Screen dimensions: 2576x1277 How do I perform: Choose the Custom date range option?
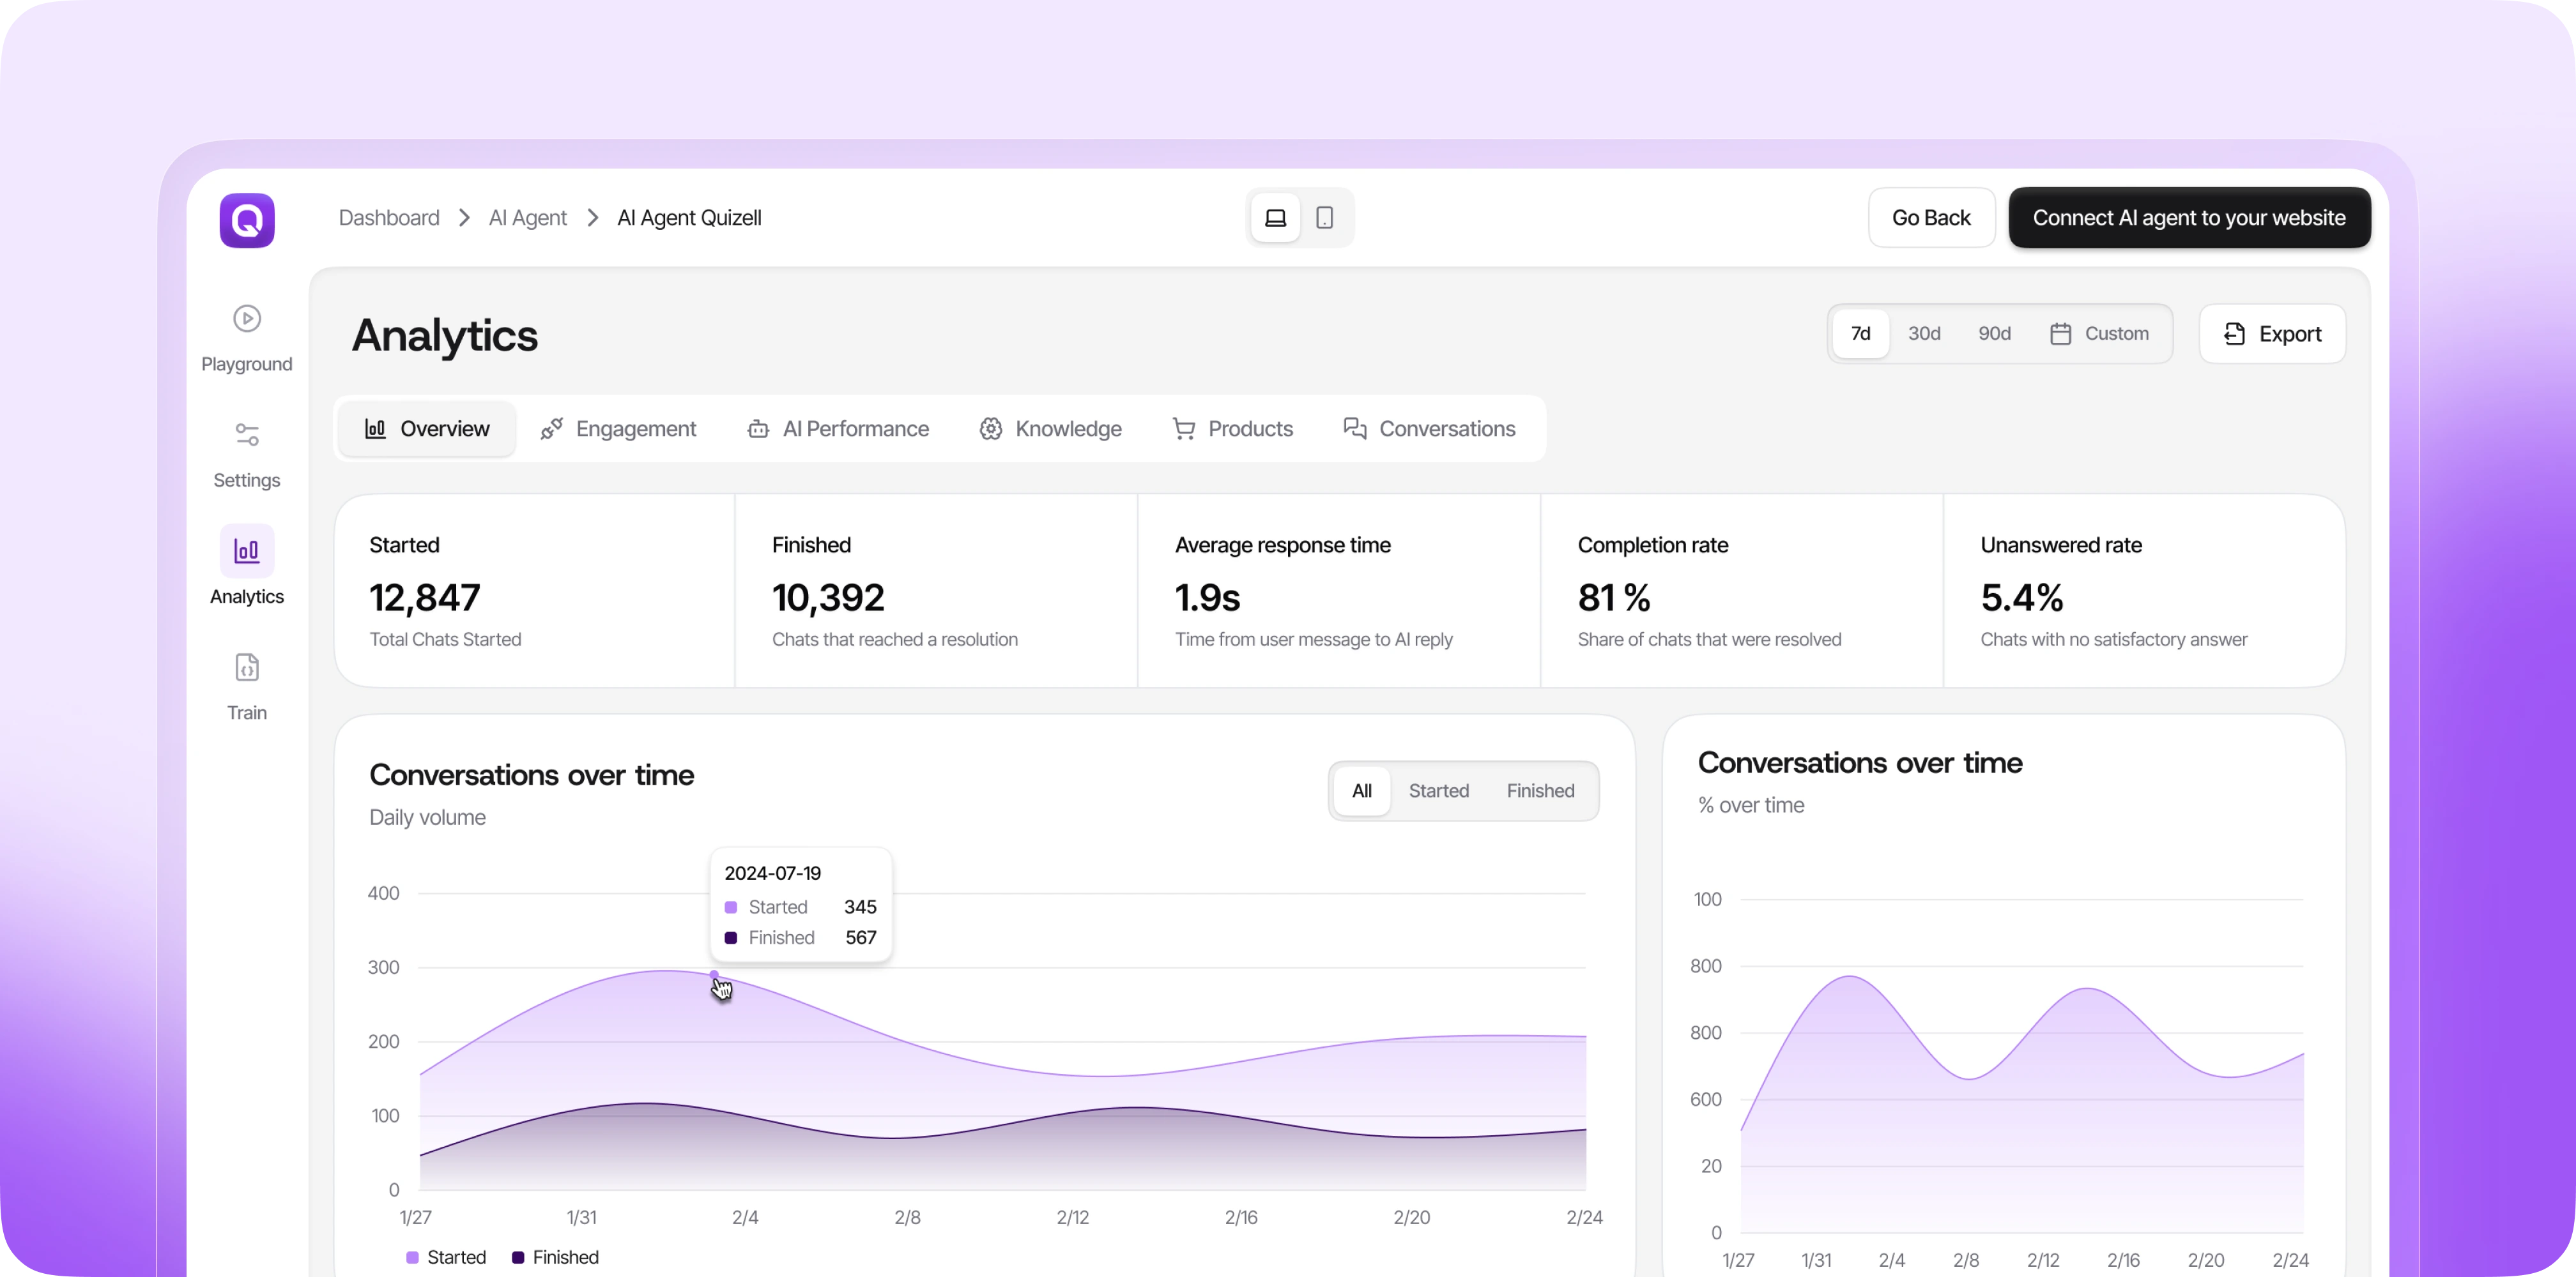point(2099,334)
